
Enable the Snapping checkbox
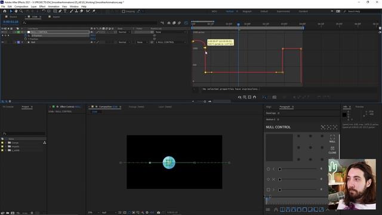click(124, 11)
